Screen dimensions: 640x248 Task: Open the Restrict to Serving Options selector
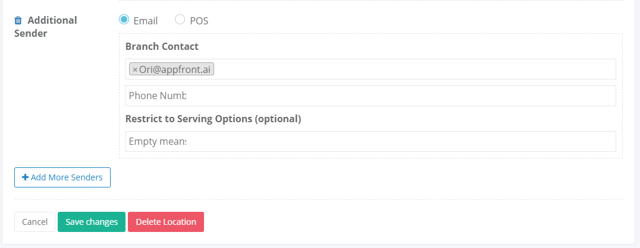pos(371,141)
